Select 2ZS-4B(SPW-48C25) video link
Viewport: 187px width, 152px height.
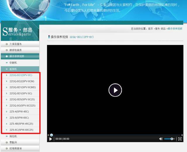(x=21, y=124)
